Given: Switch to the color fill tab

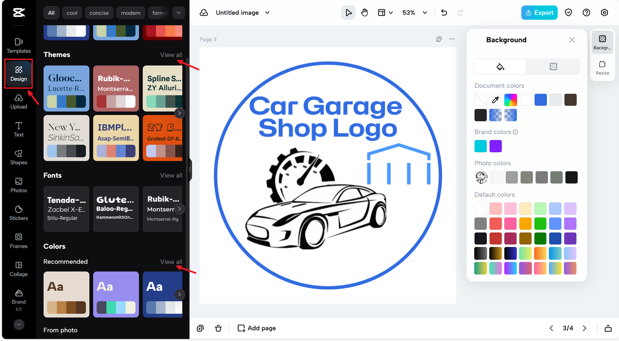Looking at the screenshot, I should click(x=501, y=67).
